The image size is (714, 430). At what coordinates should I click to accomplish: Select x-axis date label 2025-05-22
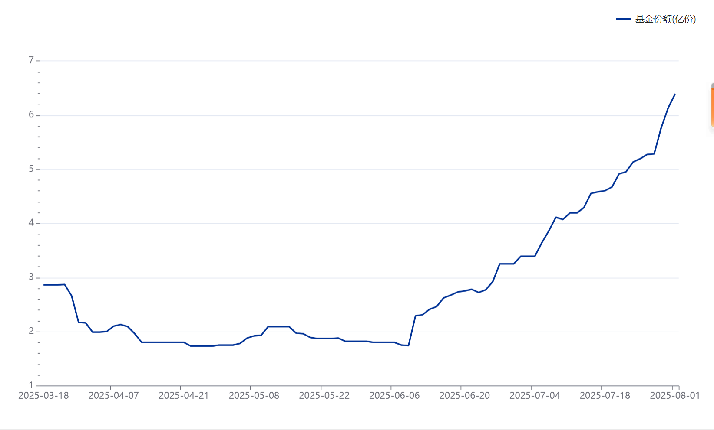click(x=324, y=396)
